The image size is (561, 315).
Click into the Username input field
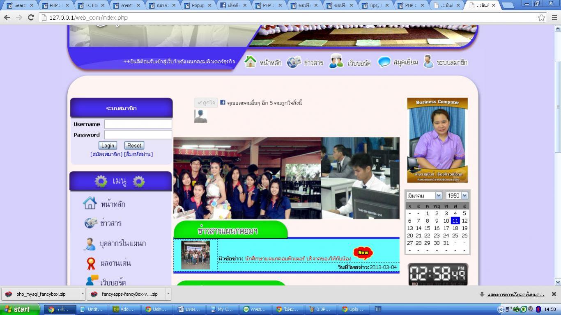(x=138, y=124)
